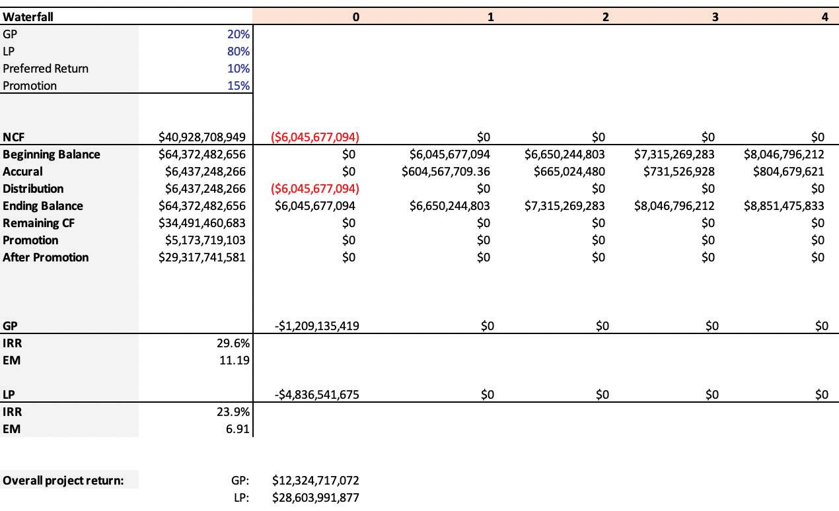Select the red NCF value ($6,045,677,094)
Screen dimensions: 839x511
click(315, 137)
